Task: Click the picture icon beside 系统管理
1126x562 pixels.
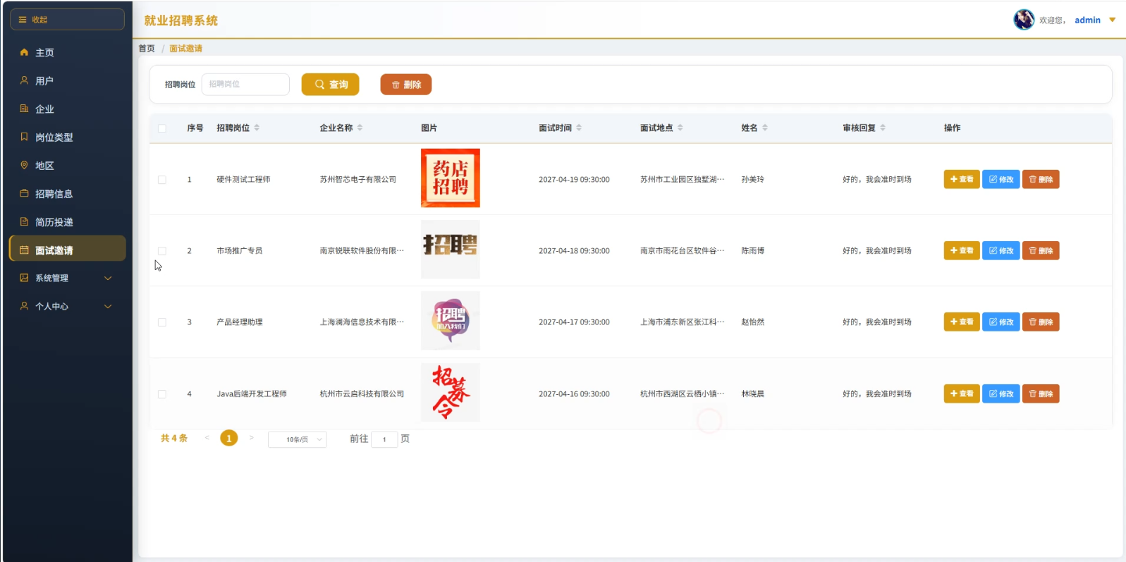Action: [24, 278]
